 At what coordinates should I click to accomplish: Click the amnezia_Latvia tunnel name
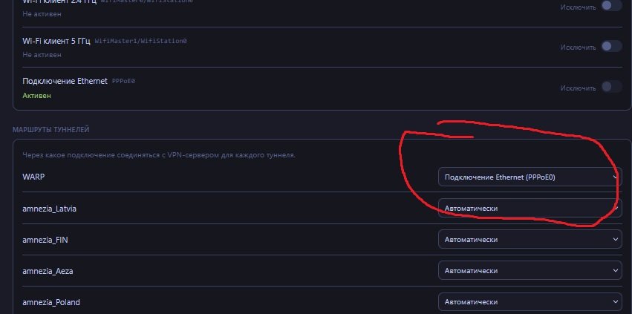(49, 209)
